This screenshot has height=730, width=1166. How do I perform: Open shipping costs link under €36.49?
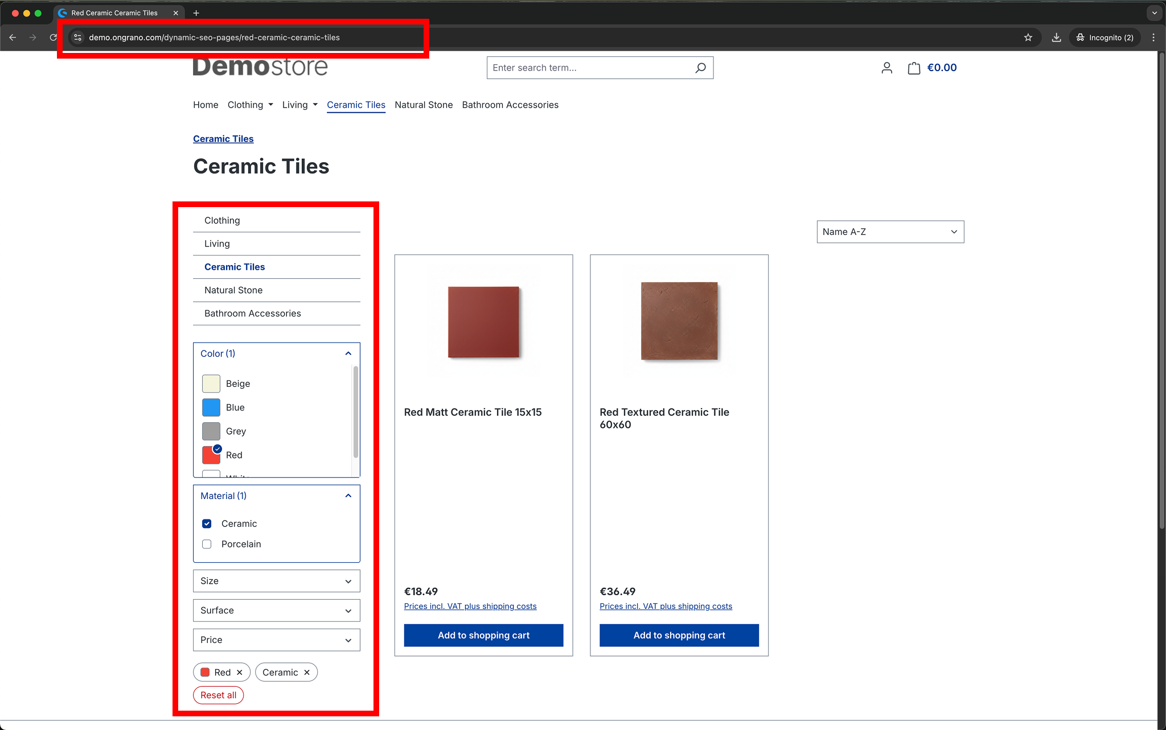pyautogui.click(x=666, y=607)
